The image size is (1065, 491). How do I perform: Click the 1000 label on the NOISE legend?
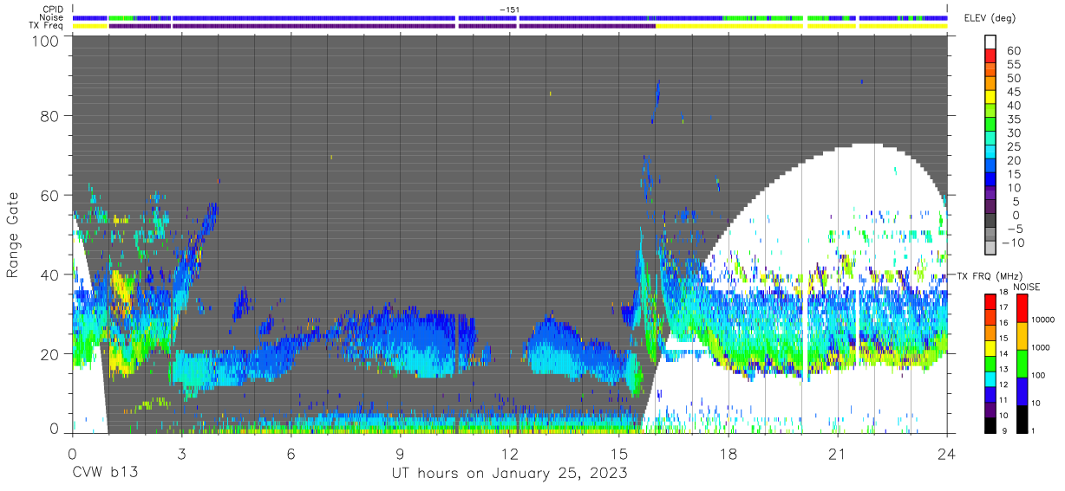click(x=1041, y=347)
